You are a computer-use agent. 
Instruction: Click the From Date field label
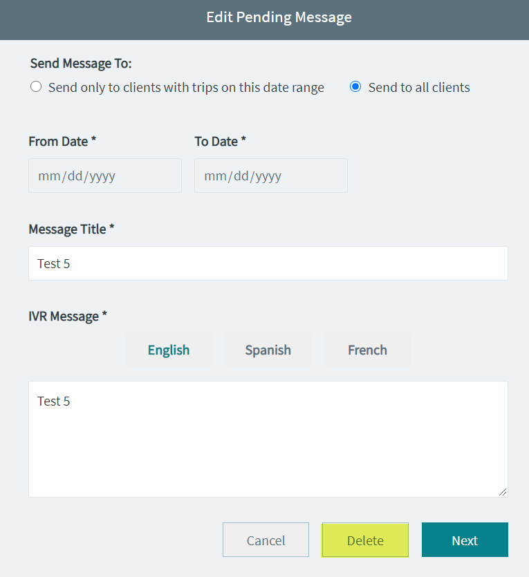pyautogui.click(x=62, y=141)
